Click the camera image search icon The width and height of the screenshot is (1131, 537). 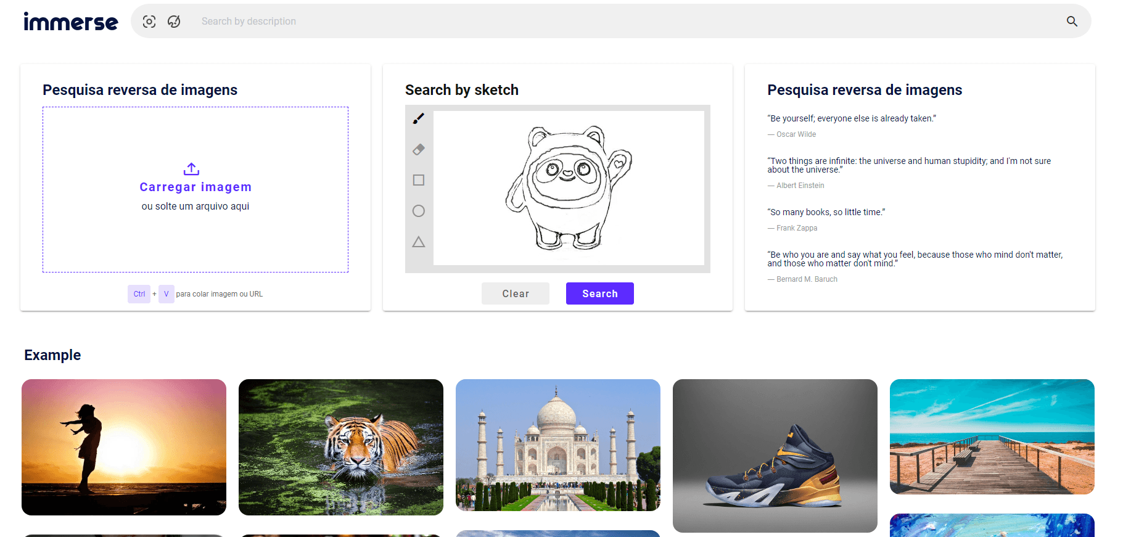(x=149, y=22)
